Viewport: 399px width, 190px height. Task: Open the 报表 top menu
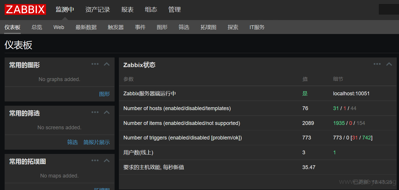[x=127, y=10]
